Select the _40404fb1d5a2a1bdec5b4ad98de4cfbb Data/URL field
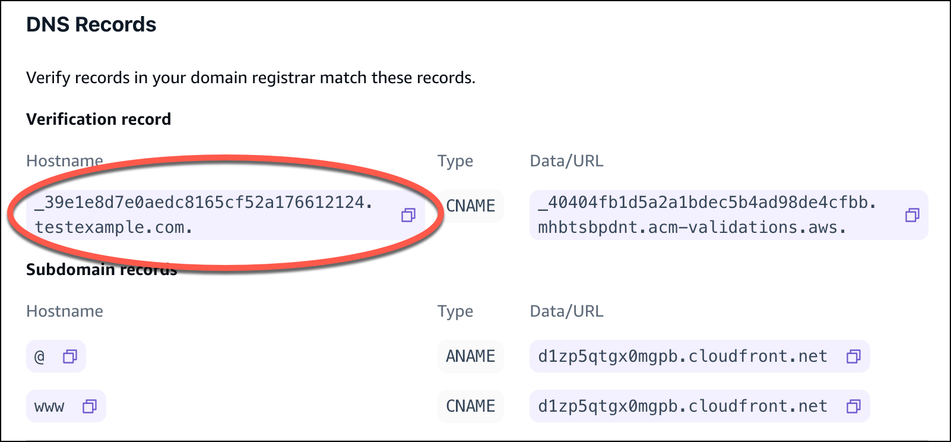Screen dimensions: 951x442 point(706,215)
